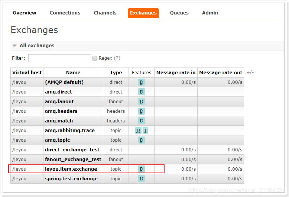Image resolution: width=289 pixels, height=197 pixels.
Task: Open the (AMQP default) exchange
Action: coord(64,82)
